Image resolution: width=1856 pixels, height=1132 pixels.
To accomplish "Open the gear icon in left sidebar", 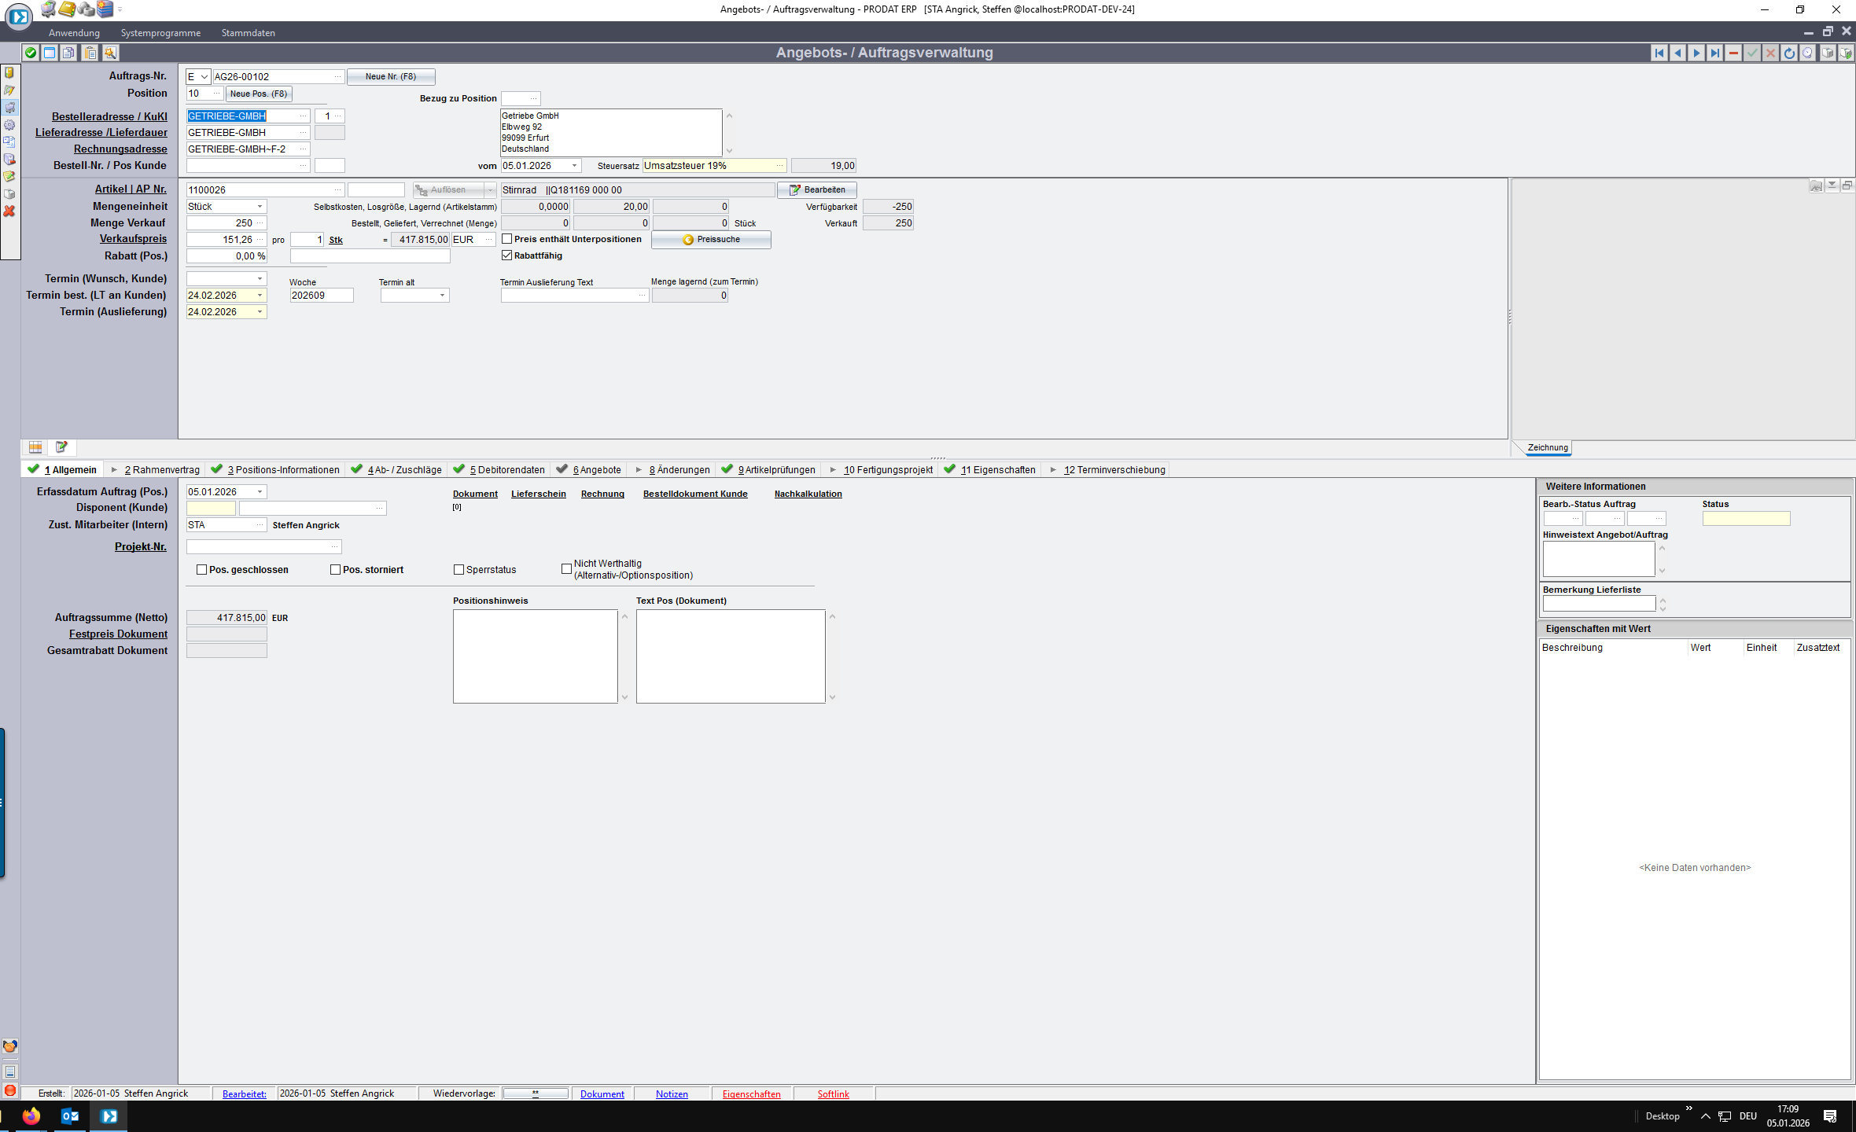I will [x=9, y=125].
